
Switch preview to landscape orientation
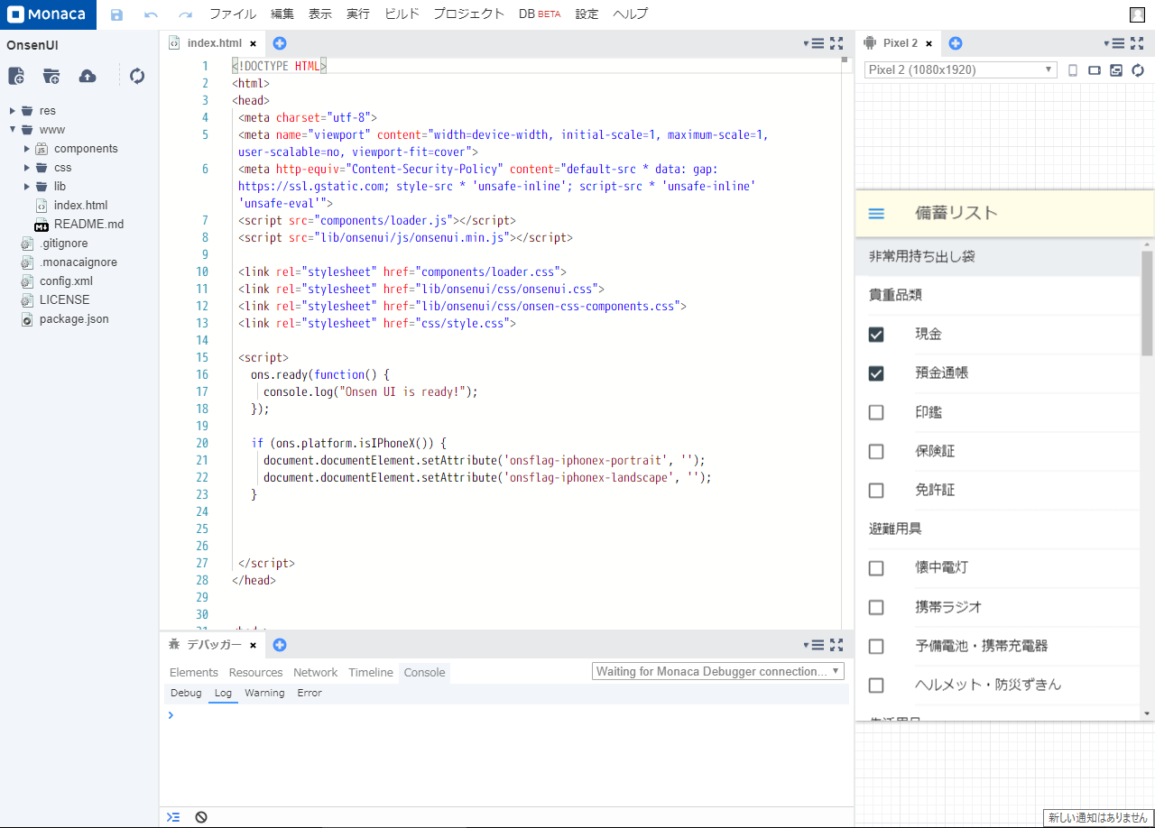click(x=1095, y=70)
